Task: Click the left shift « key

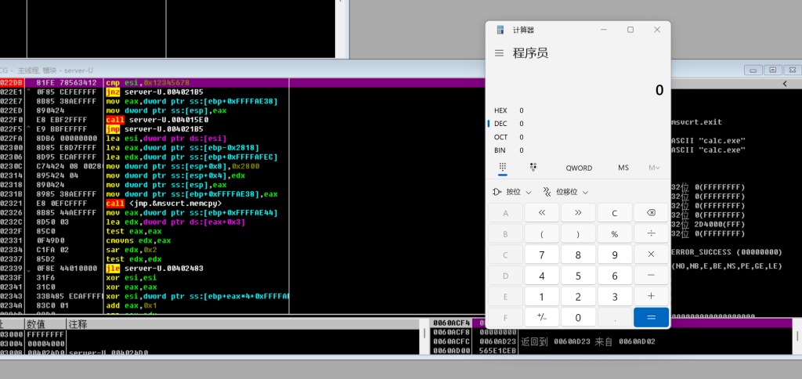Action: coord(542,213)
